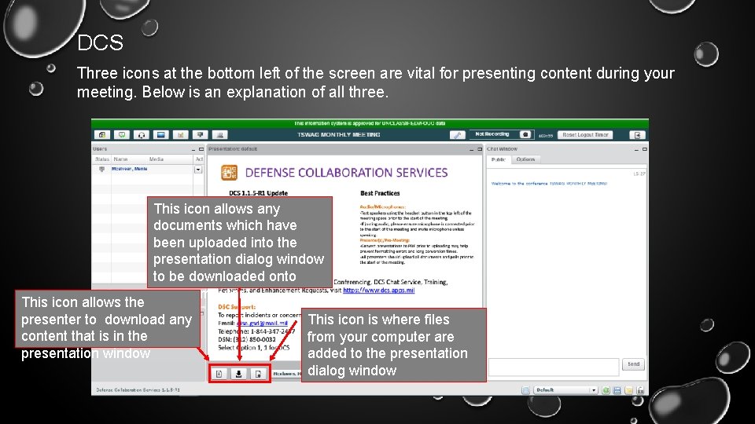Image resolution: width=755 pixels, height=424 pixels.
Task: Click the chat message input field
Action: 554,367
